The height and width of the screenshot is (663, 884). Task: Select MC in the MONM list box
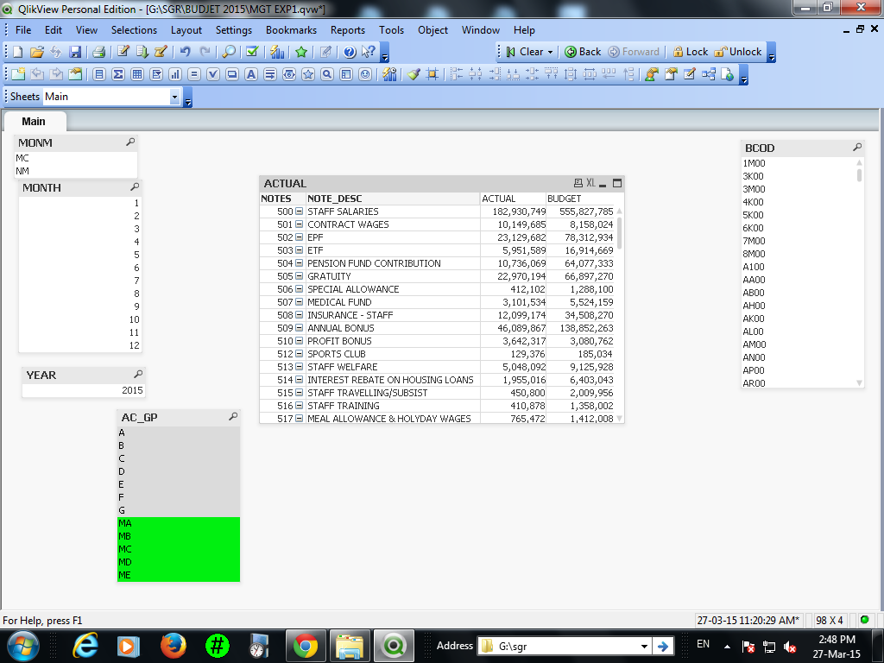(x=76, y=158)
